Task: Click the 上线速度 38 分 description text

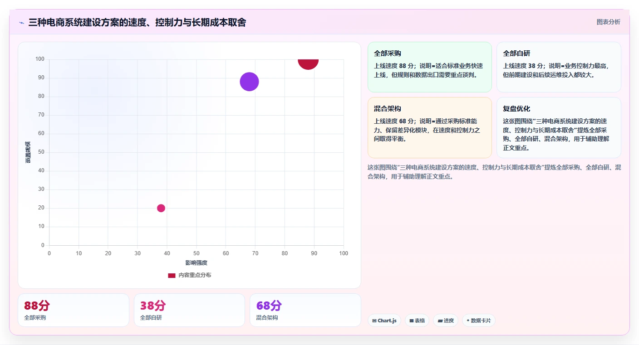Action: [x=556, y=70]
